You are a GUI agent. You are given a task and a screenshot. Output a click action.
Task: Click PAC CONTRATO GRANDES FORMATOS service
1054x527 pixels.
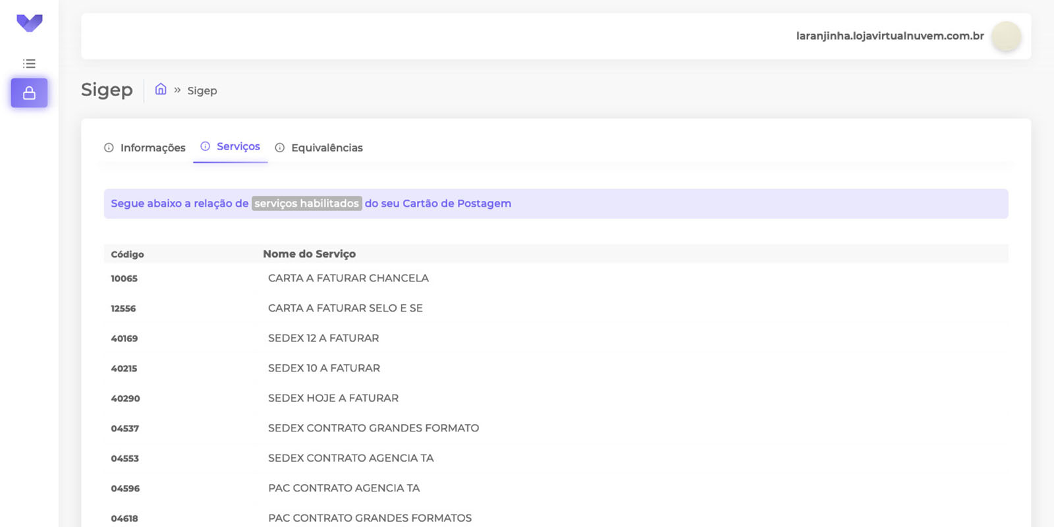pos(370,518)
